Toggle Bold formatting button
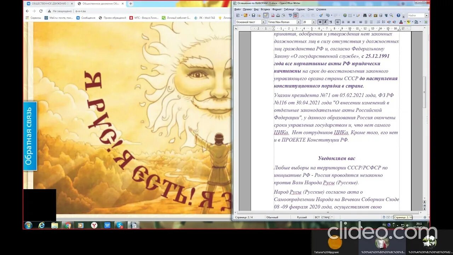The image size is (453, 255). click(x=320, y=22)
